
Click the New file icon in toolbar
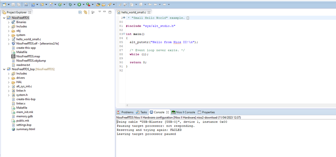tap(4, 4)
